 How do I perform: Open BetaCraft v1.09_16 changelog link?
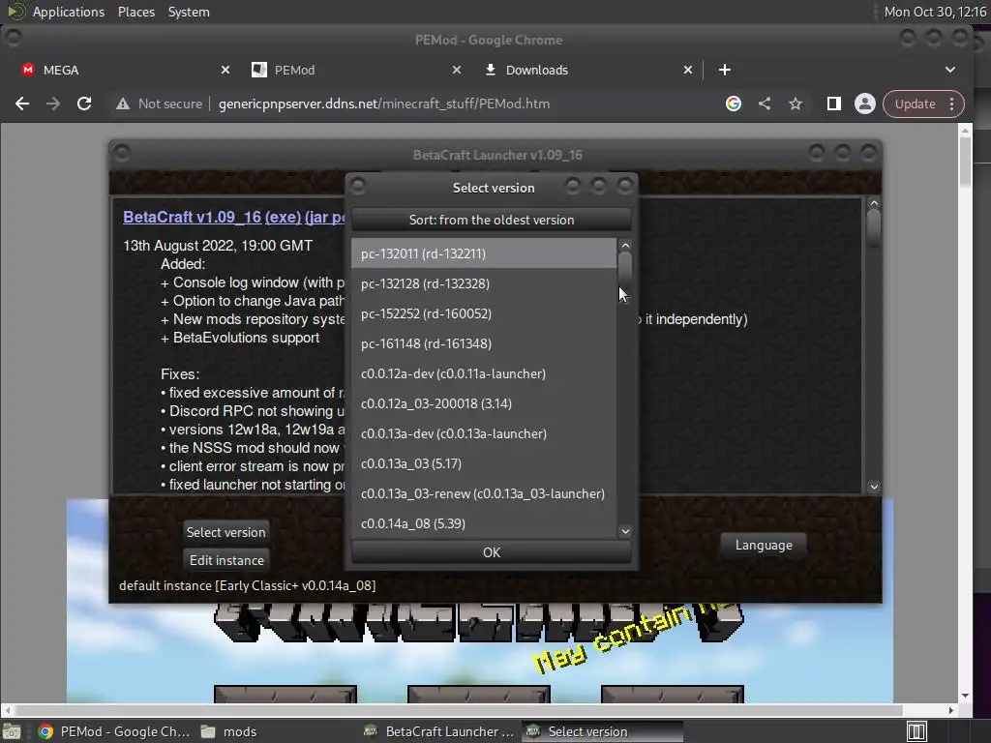pyautogui.click(x=193, y=217)
